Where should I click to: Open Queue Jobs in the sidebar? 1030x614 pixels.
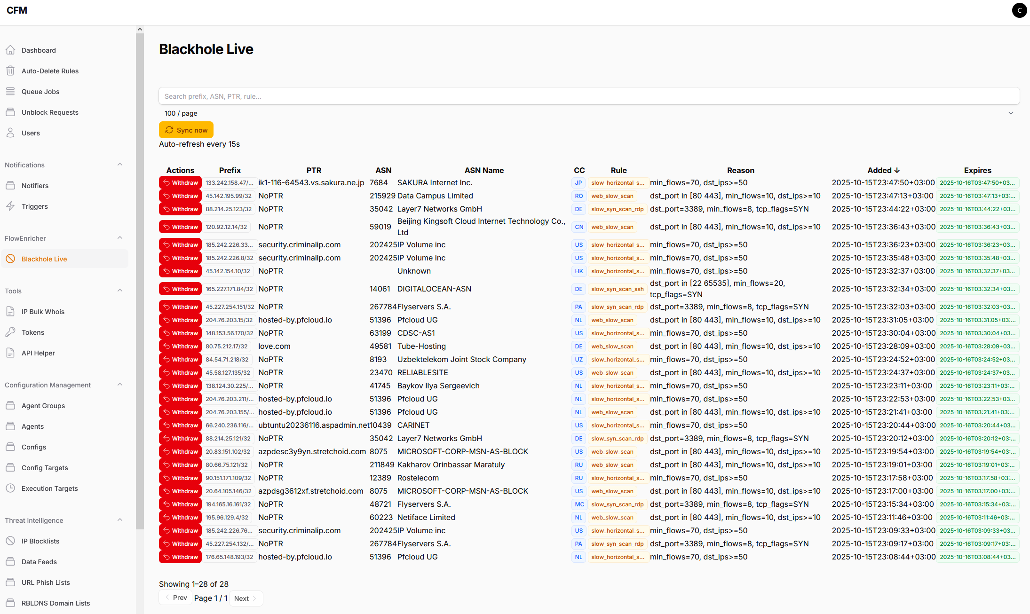point(40,92)
